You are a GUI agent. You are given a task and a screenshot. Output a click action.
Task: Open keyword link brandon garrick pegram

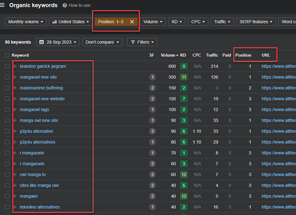tap(43, 66)
